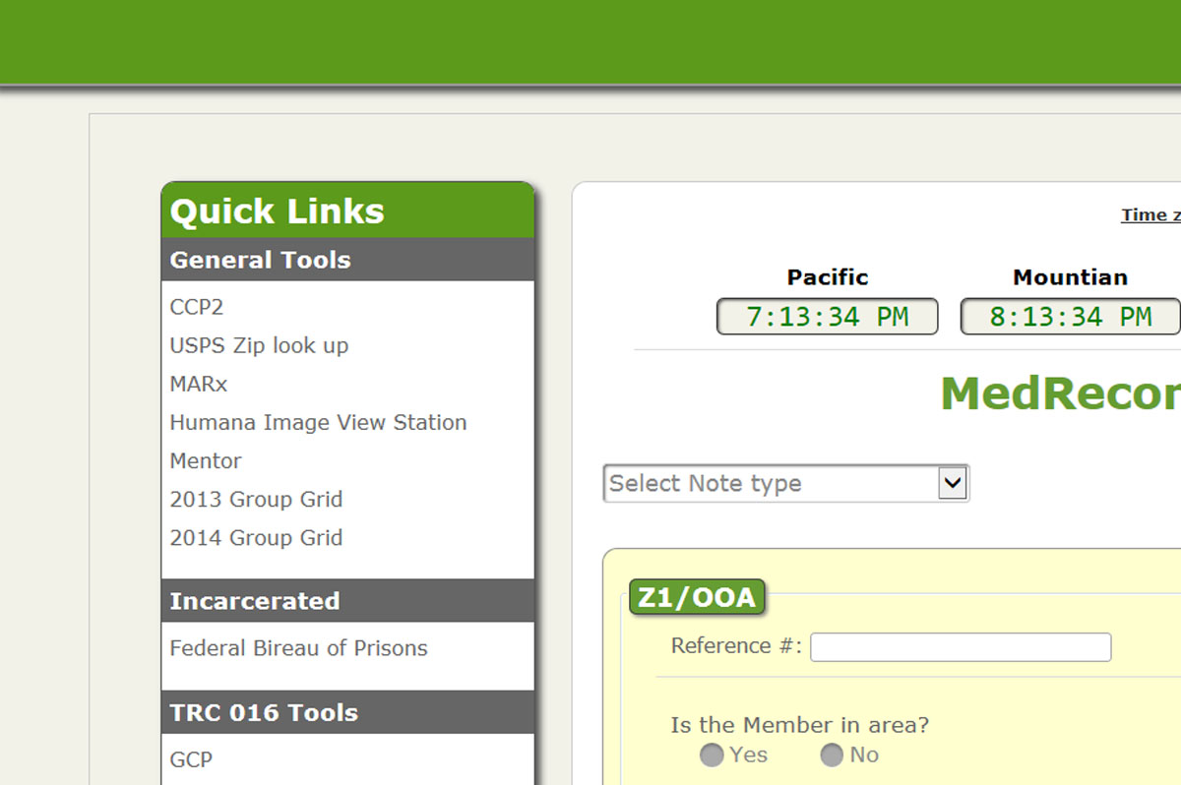
Task: Visit Federal Bireau of Prisons link
Action: 298,648
